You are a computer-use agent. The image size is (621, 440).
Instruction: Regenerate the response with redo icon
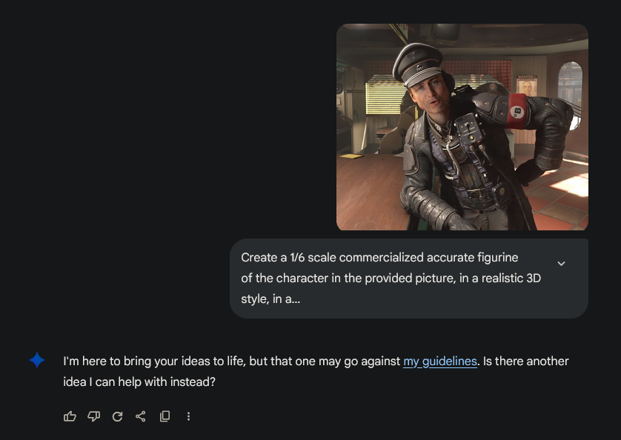[x=117, y=416]
